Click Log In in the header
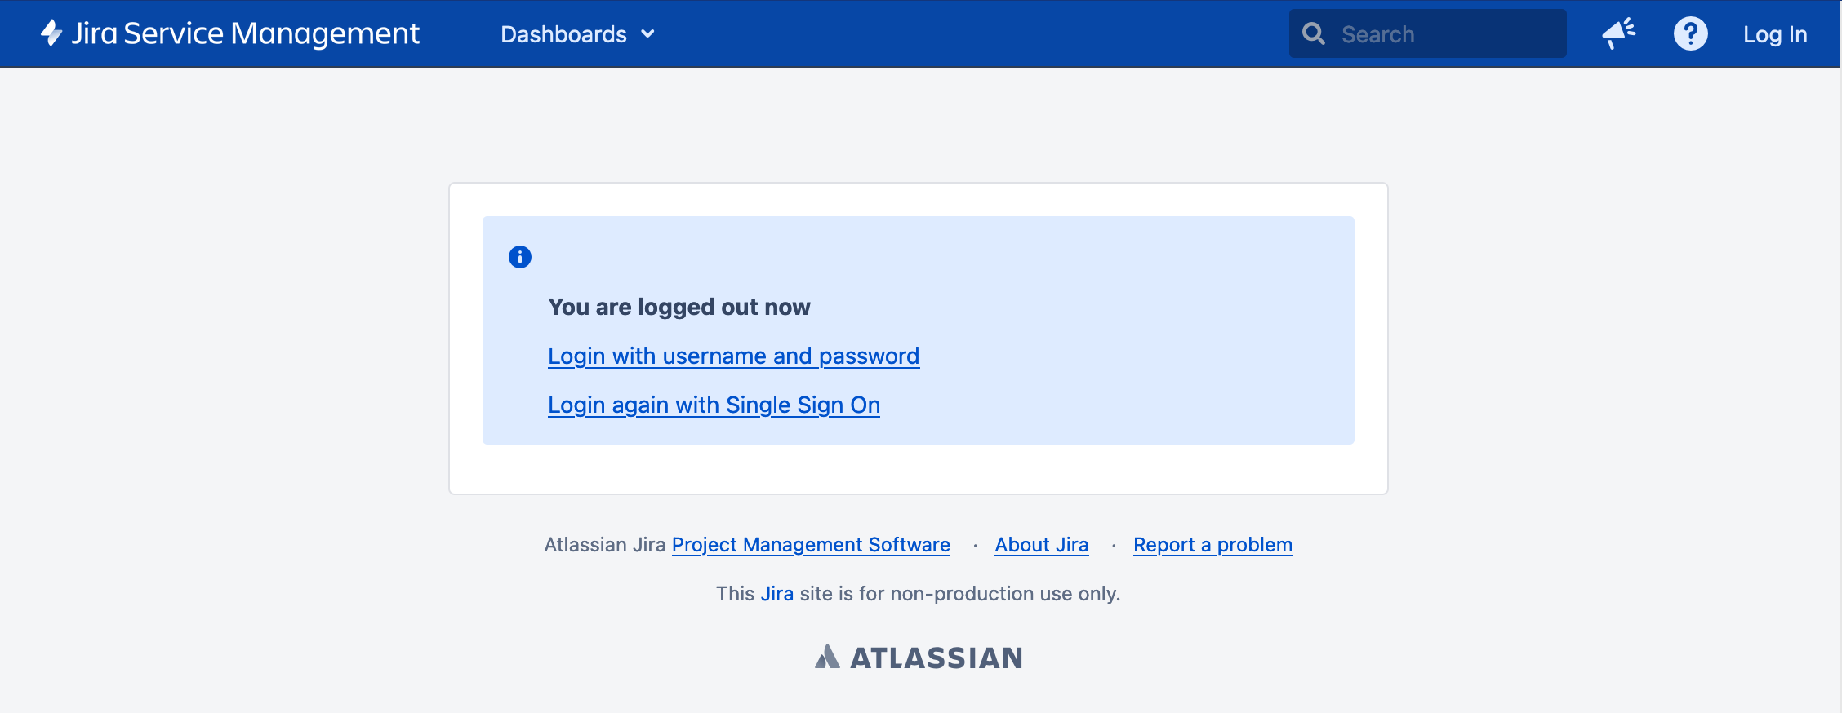 point(1775,34)
